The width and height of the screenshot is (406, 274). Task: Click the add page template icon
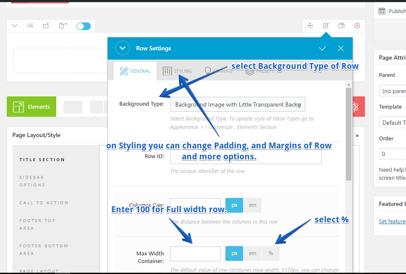coord(63,26)
